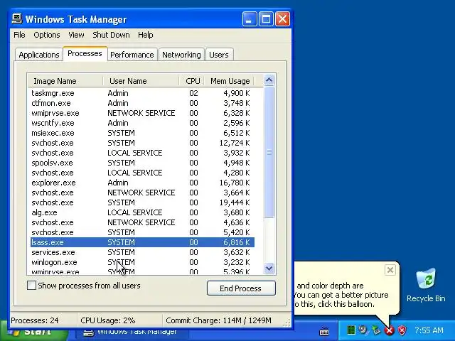The width and height of the screenshot is (455, 341).
Task: Click the green CPU usage tray icon
Action: point(351,330)
